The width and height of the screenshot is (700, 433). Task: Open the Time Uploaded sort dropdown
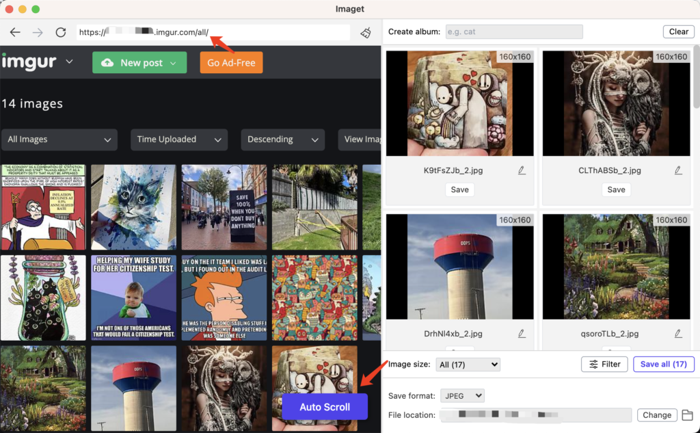(x=178, y=140)
